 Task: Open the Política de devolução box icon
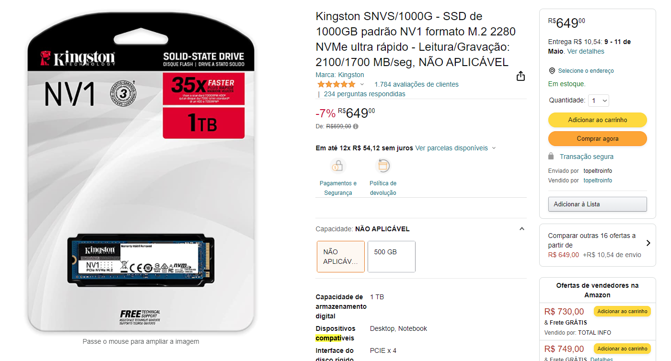pyautogui.click(x=382, y=166)
